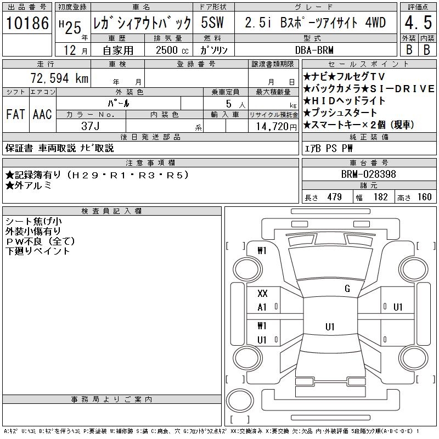The height and width of the screenshot is (439, 439).
Task: Select ★記録簿有り (H29・R1・R3・R5) note
Action: point(97,175)
